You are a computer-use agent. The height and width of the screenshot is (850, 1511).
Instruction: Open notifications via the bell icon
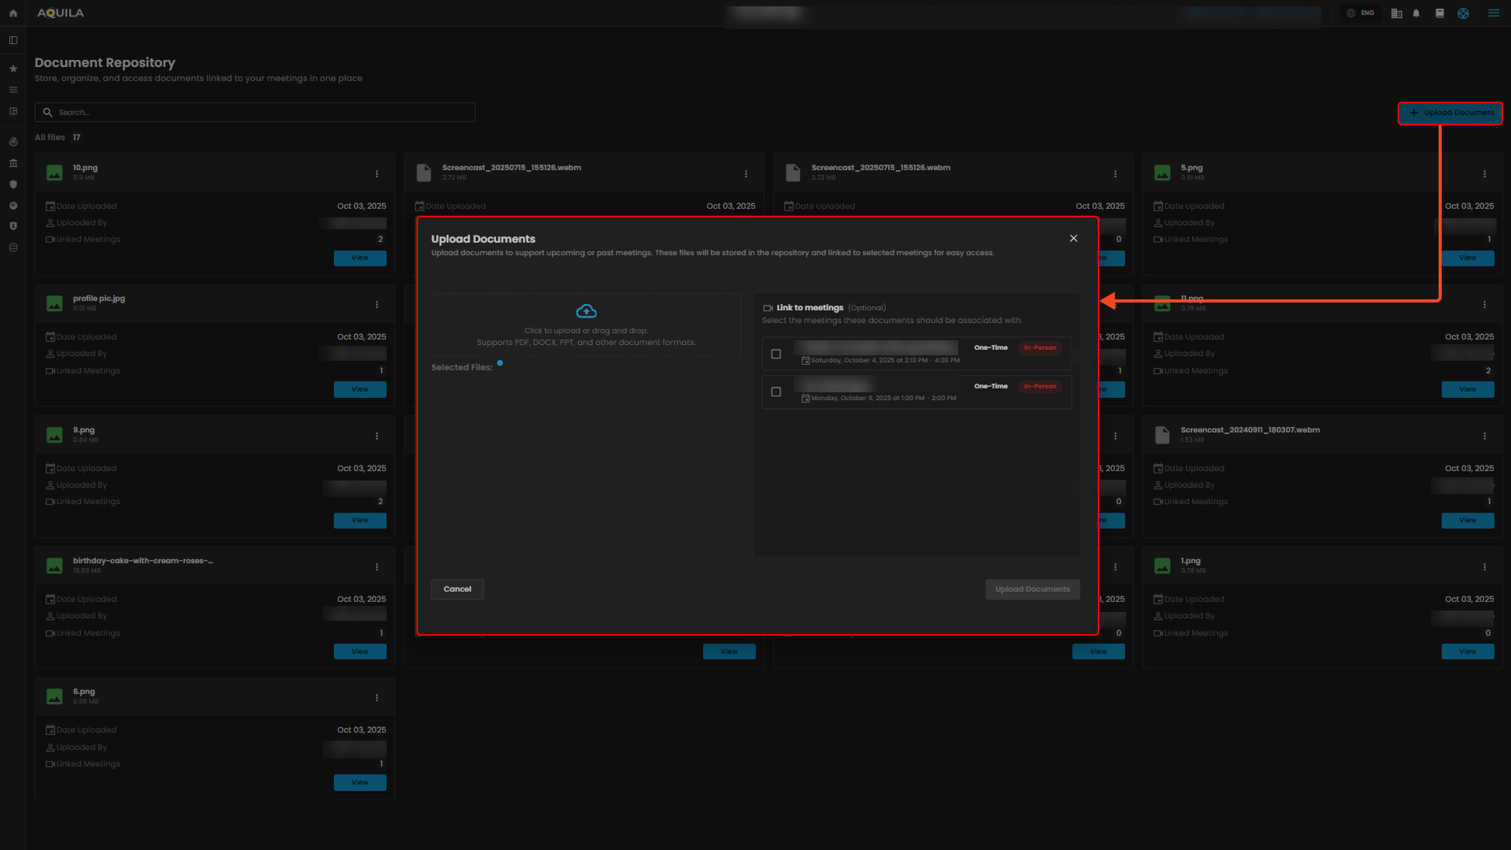pyautogui.click(x=1416, y=13)
